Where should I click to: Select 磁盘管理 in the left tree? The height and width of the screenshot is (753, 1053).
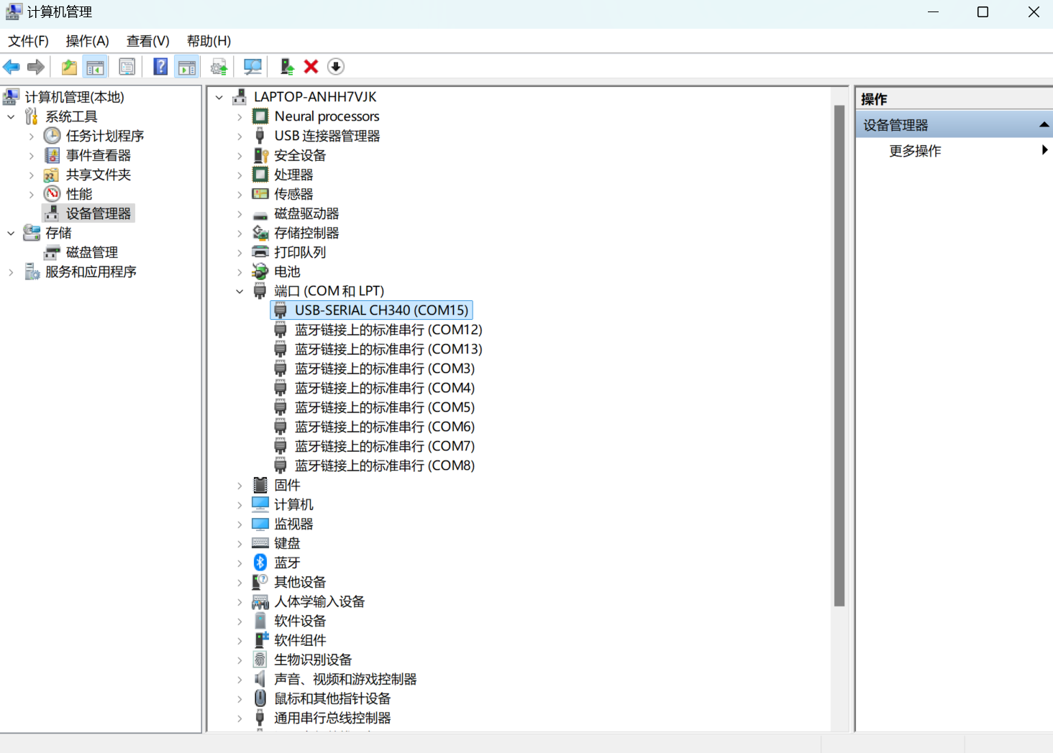92,252
